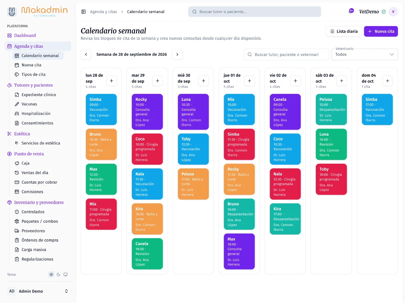The height and width of the screenshot is (303, 405).
Task: Expand Inventario y proveedores section
Action: [38, 202]
